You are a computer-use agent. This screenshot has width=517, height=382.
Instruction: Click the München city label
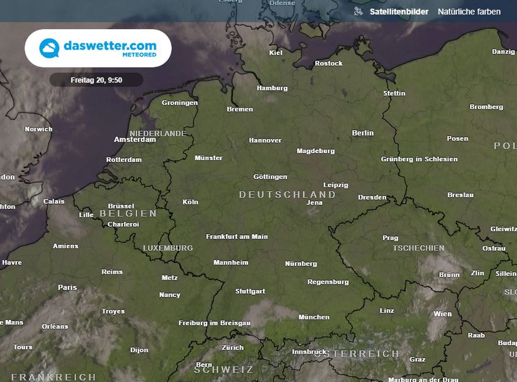tap(314, 317)
